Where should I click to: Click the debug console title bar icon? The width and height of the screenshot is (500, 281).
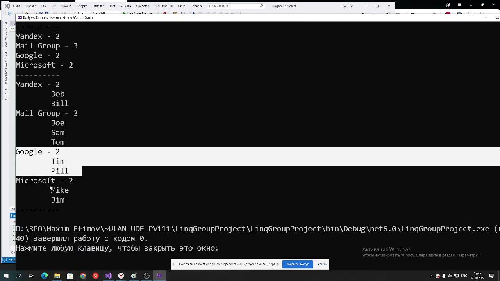20,18
